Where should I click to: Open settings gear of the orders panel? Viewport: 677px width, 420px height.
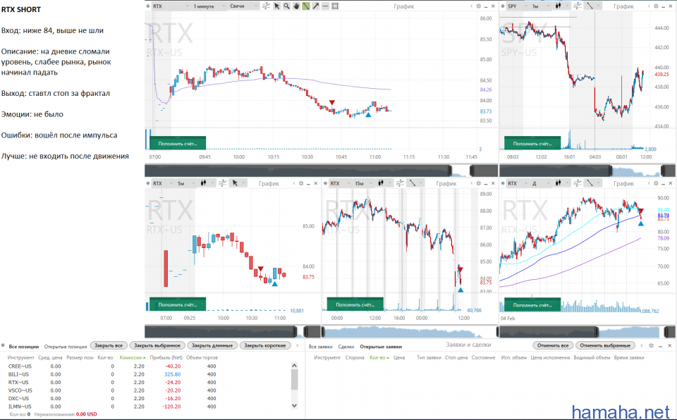[651, 345]
